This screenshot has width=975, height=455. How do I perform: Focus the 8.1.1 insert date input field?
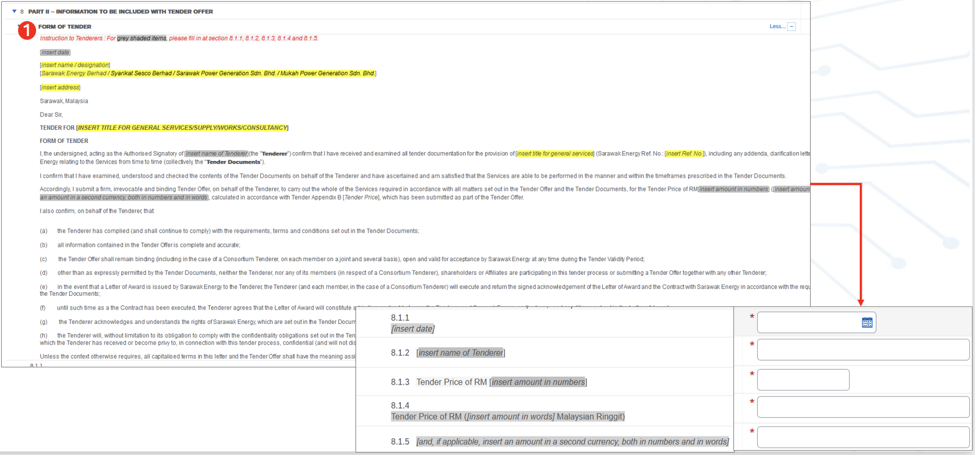tap(816, 323)
